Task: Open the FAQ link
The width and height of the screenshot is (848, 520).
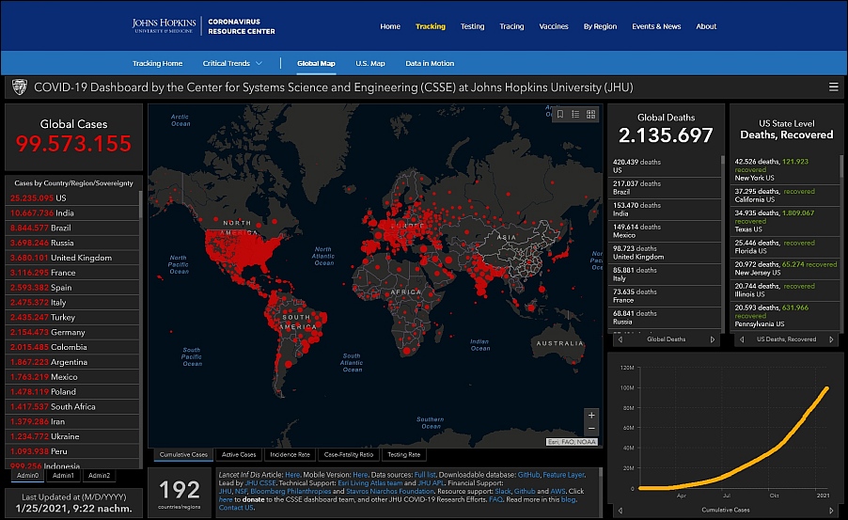Action: tap(496, 499)
